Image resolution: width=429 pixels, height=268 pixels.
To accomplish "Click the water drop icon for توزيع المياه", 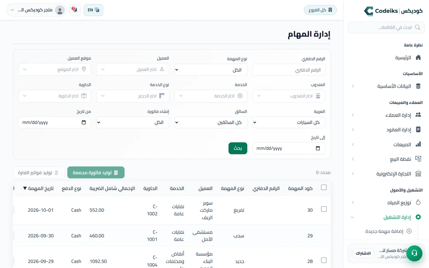I will 418,203.
